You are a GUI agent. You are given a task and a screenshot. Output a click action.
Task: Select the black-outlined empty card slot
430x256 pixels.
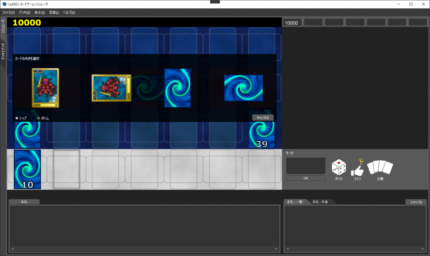66,169
